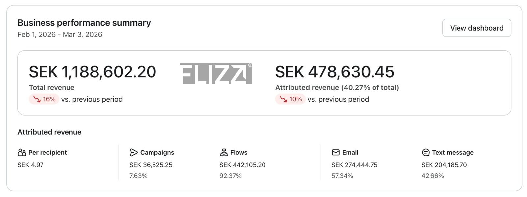527x197 pixels.
Task: Click the red downward arrow next to 10%
Action: [x=283, y=99]
